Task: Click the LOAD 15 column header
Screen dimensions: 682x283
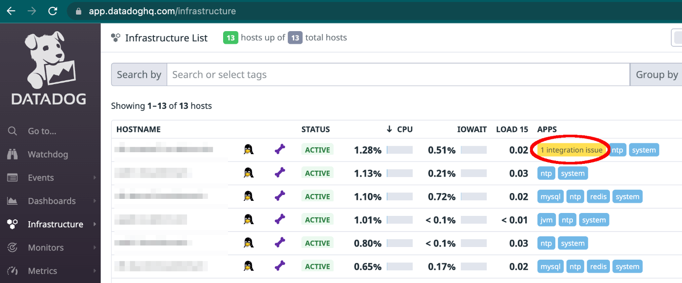Action: [512, 129]
